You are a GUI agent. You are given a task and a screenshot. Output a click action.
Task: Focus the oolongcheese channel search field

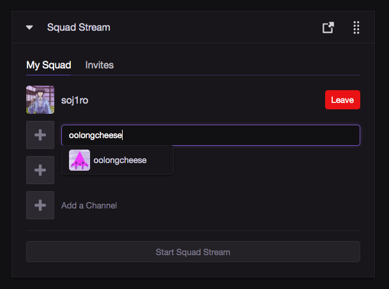click(x=211, y=136)
